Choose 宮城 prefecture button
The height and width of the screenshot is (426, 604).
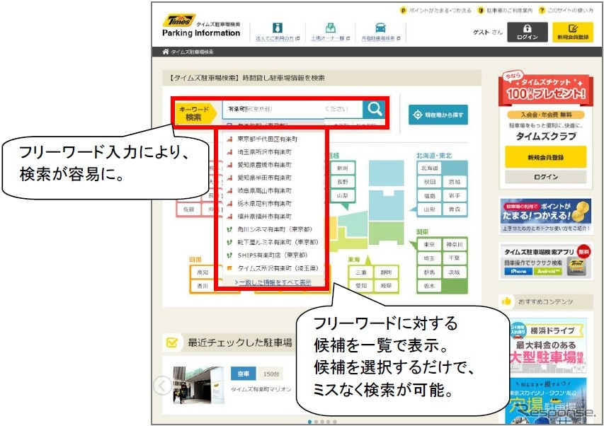(x=455, y=182)
